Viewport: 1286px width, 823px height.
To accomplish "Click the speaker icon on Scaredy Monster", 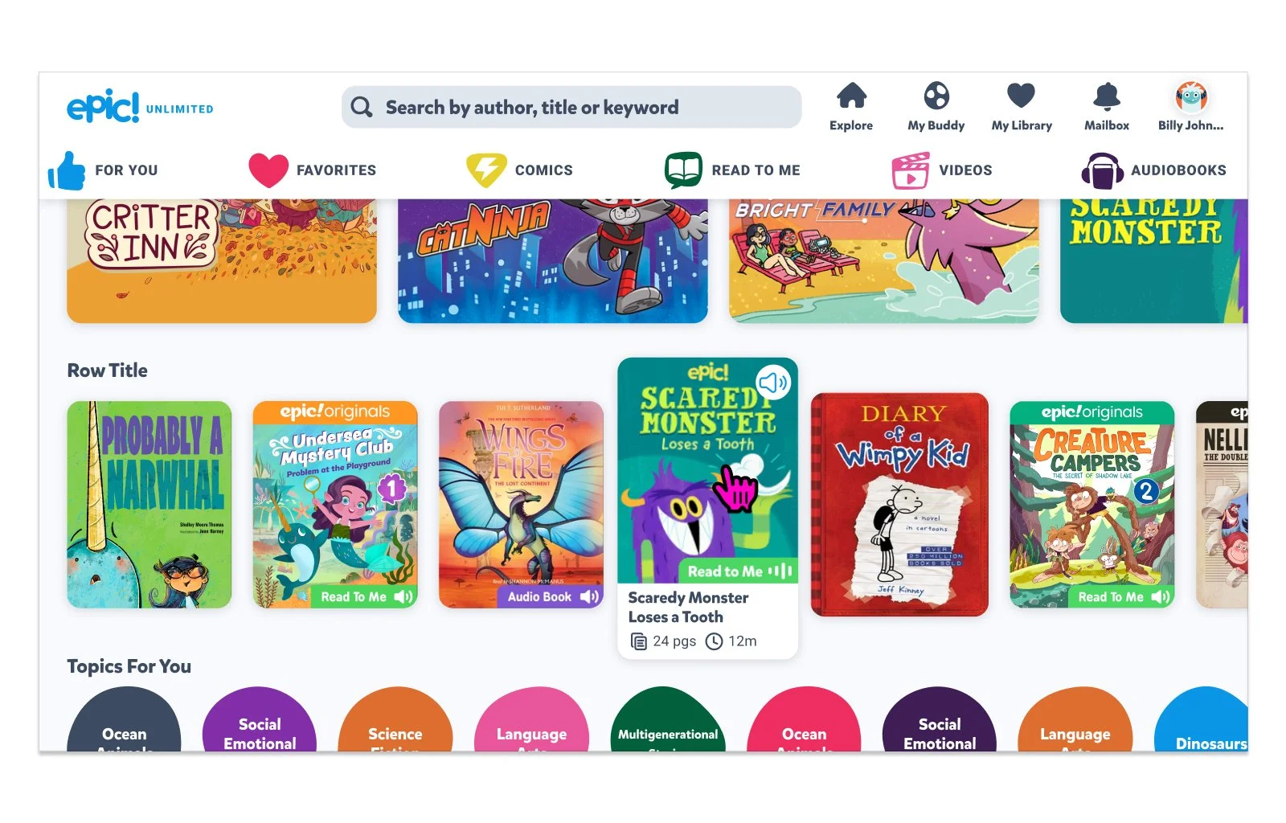I will (x=773, y=383).
